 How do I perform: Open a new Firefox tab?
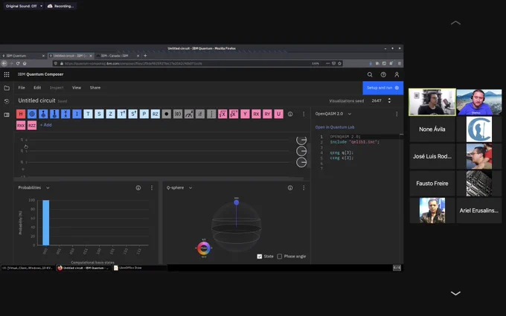(x=145, y=56)
